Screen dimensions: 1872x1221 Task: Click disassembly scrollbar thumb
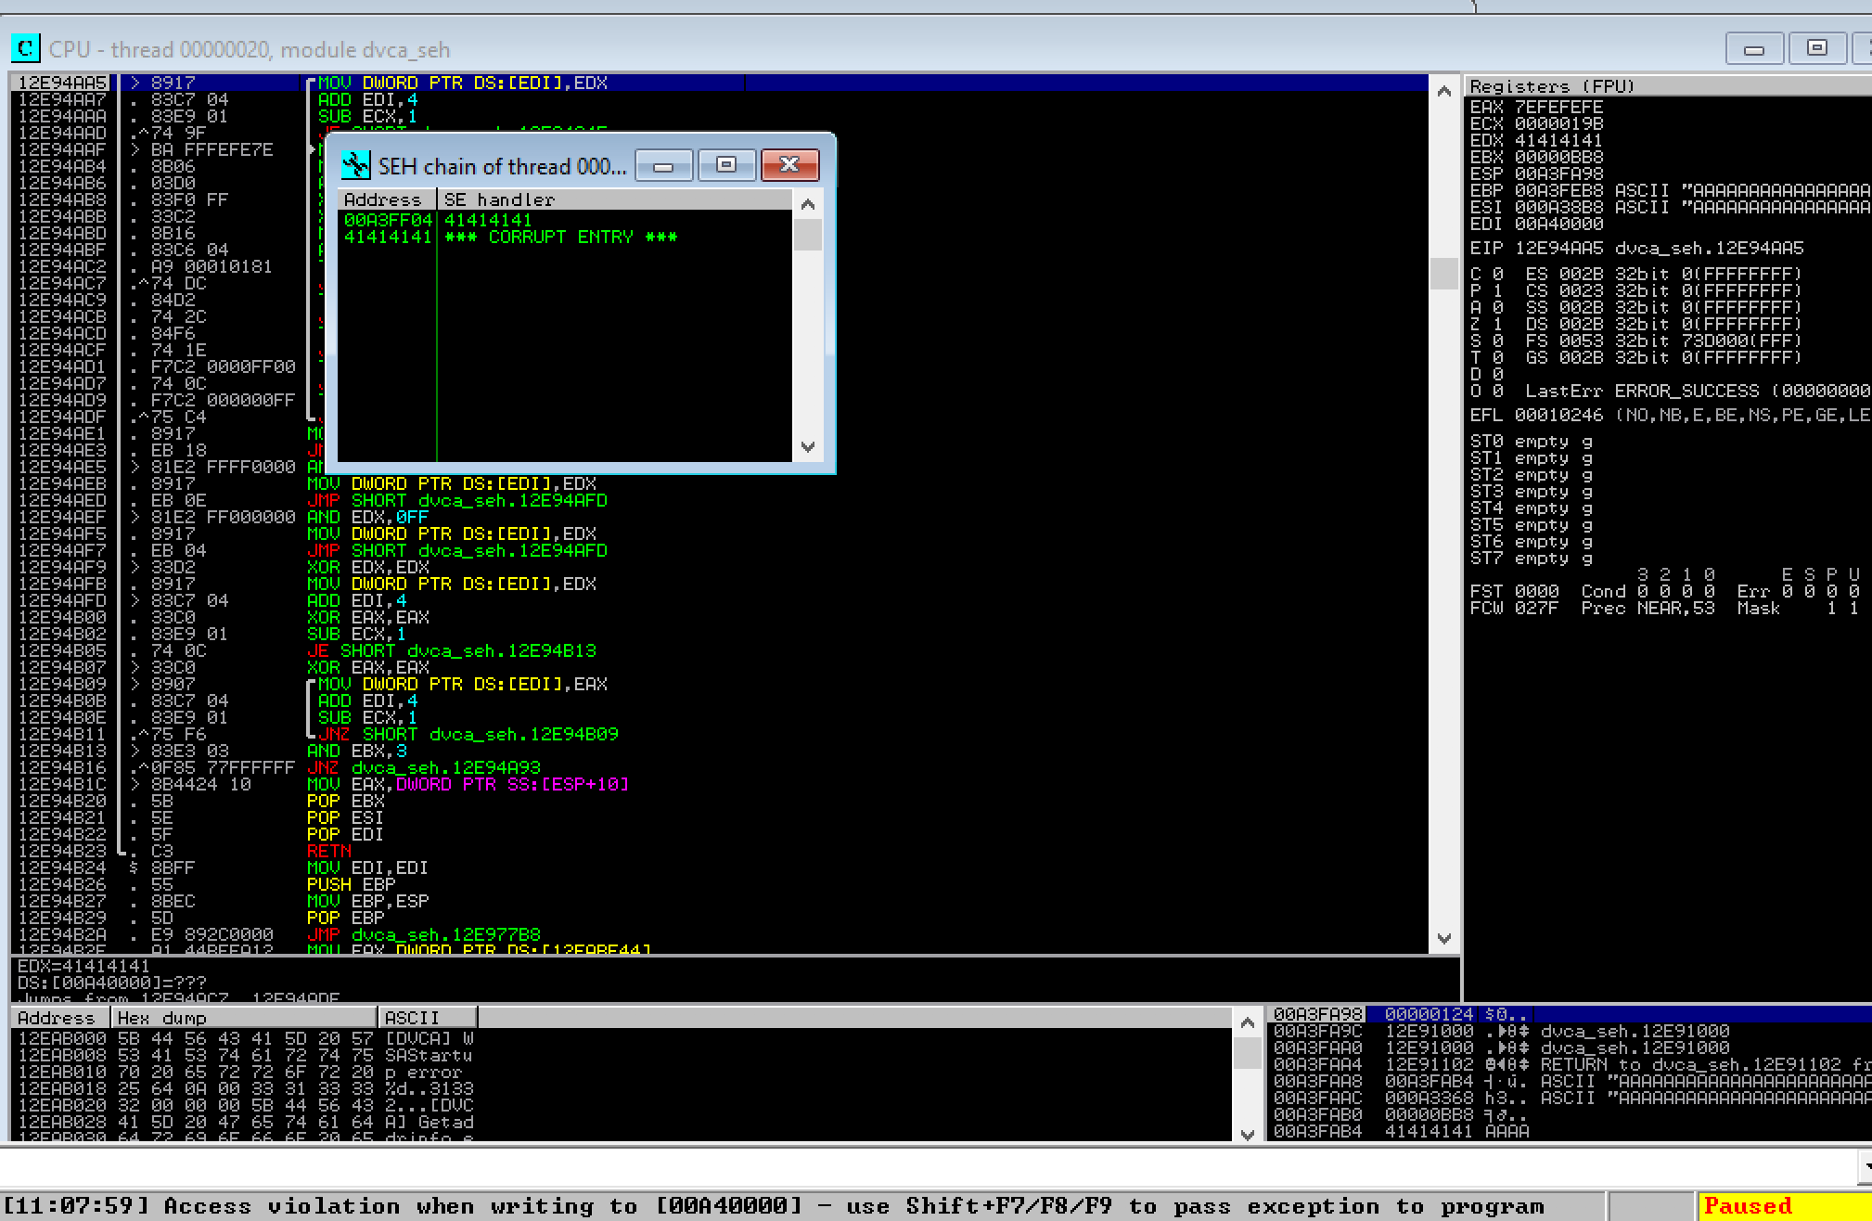coord(1443,274)
